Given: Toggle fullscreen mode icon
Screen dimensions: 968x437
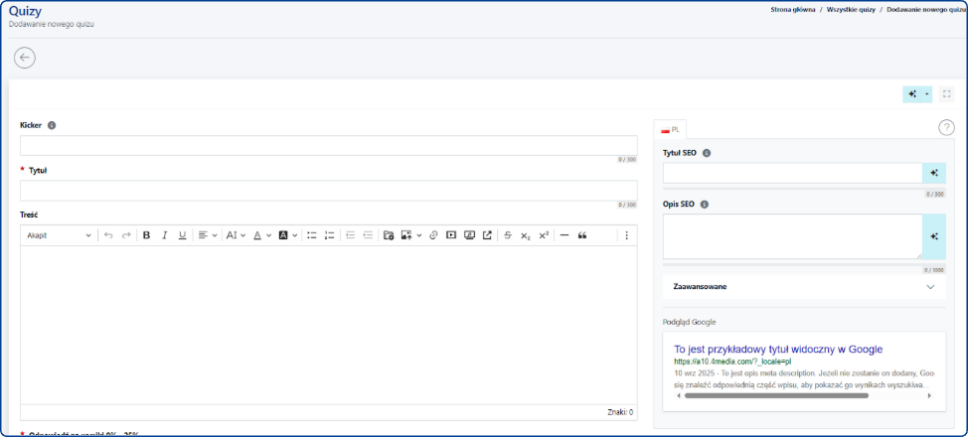Looking at the screenshot, I should 946,94.
